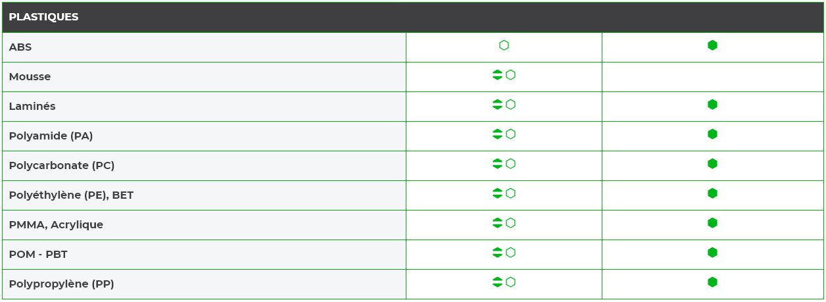This screenshot has height=302, width=826.
Task: Select the PMMA, Acrylique label
Action: [56, 225]
